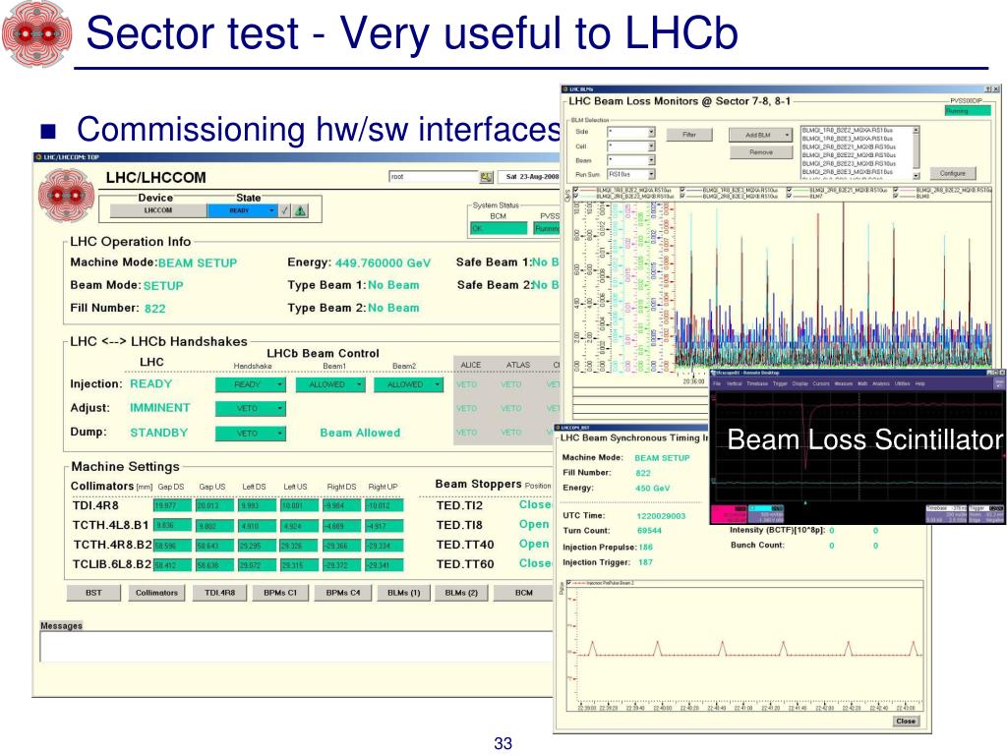Click the BLMs (1) button
The image size is (1007, 755).
[404, 593]
